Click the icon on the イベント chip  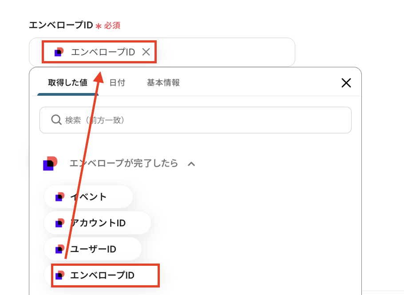click(x=59, y=197)
